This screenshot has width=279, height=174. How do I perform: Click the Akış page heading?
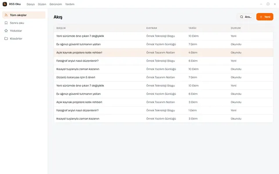click(58, 17)
